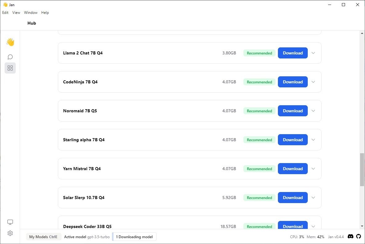365x244 pixels.
Task: Open the system monitor icon in sidebar
Action: coord(10,222)
